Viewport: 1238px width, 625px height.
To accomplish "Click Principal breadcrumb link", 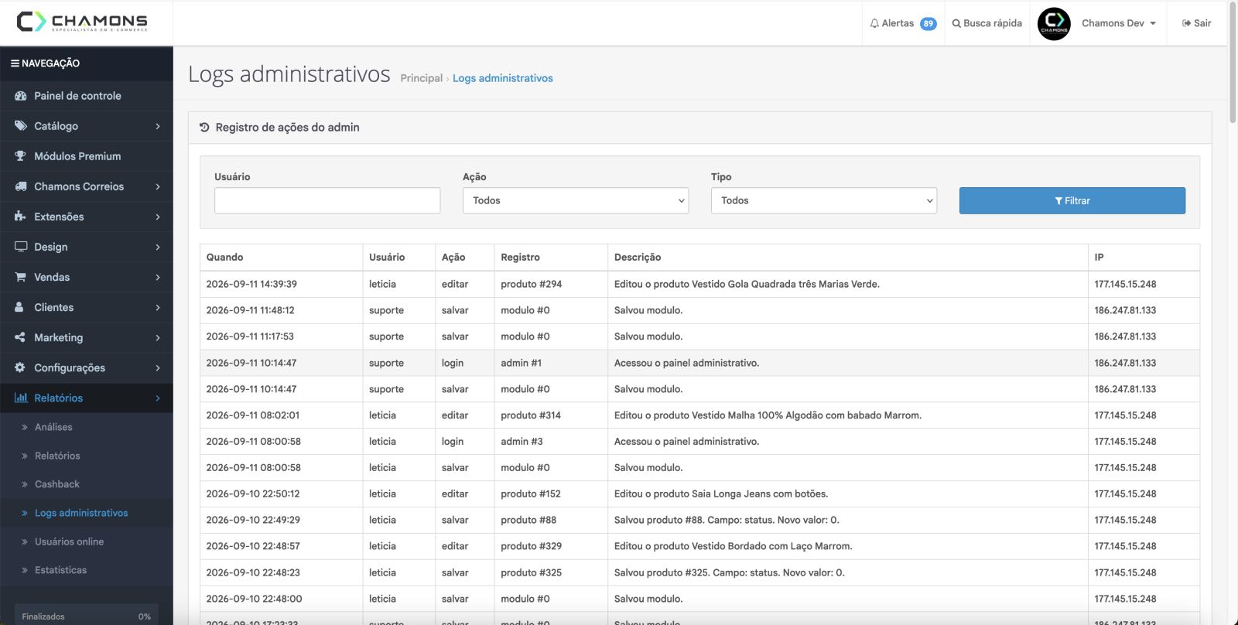I will click(422, 78).
